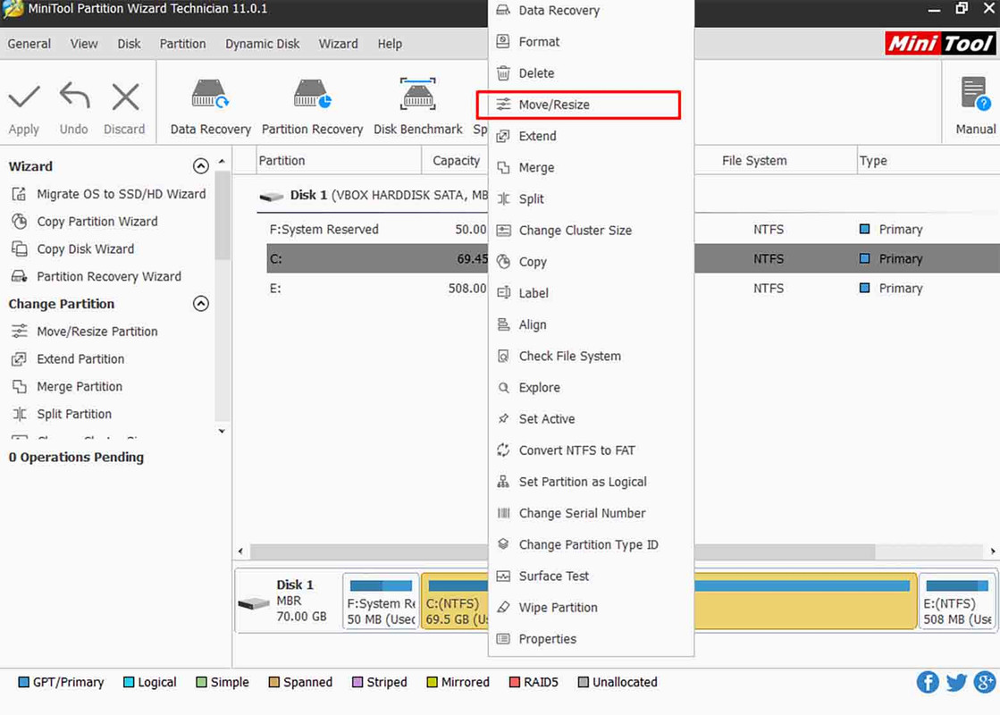This screenshot has height=715, width=1000.
Task: Choose Align in the context menu
Action: click(591, 324)
